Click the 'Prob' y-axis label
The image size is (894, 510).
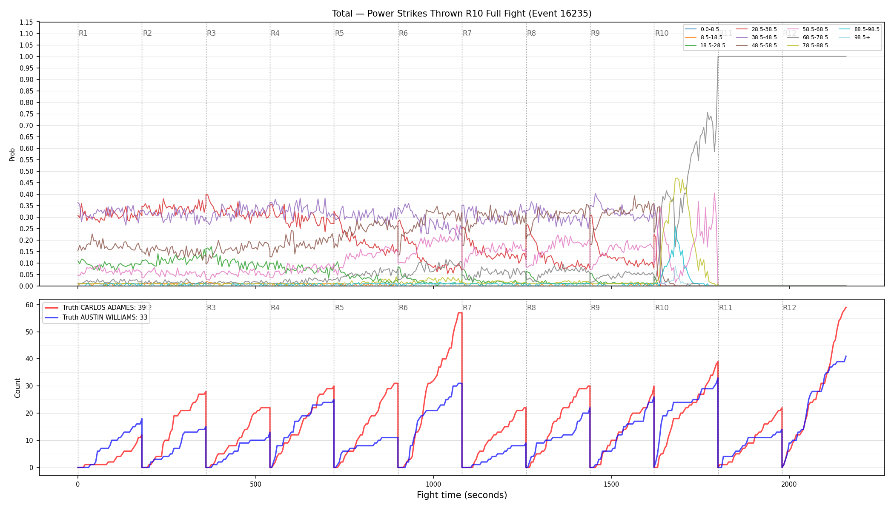(x=12, y=154)
